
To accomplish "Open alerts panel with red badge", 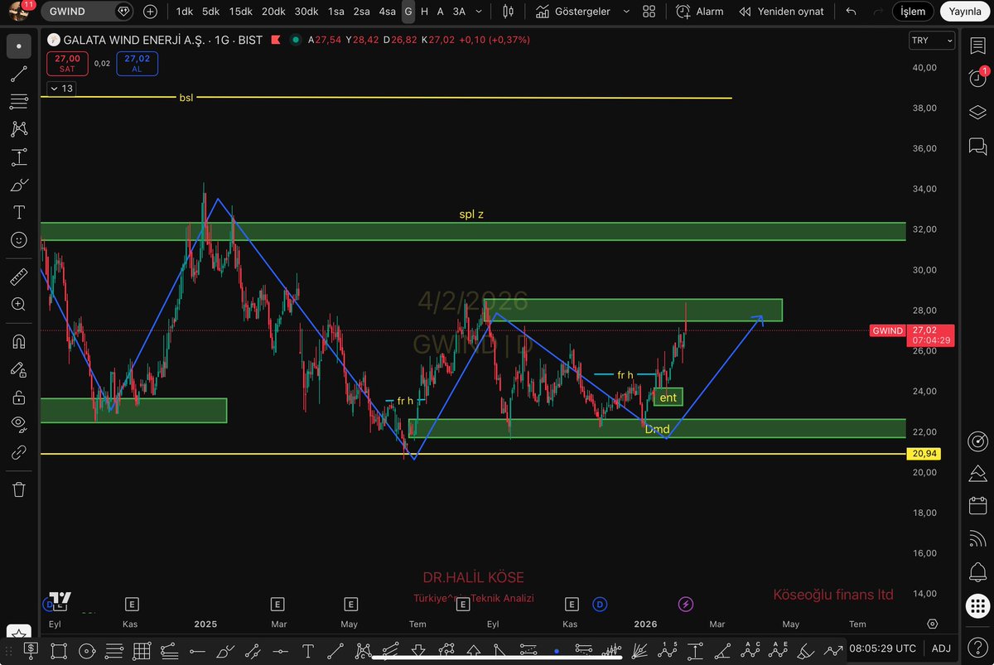I will 977,78.
